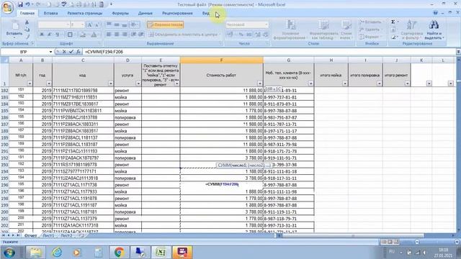The height and width of the screenshot is (259, 461).
Task: Click Delete cells (Удалить) in Cells group
Action: pyautogui.click(x=371, y=29)
